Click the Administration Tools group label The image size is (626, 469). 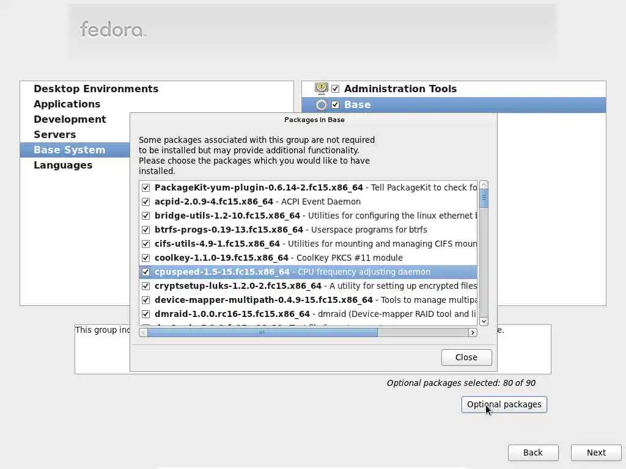(x=400, y=89)
